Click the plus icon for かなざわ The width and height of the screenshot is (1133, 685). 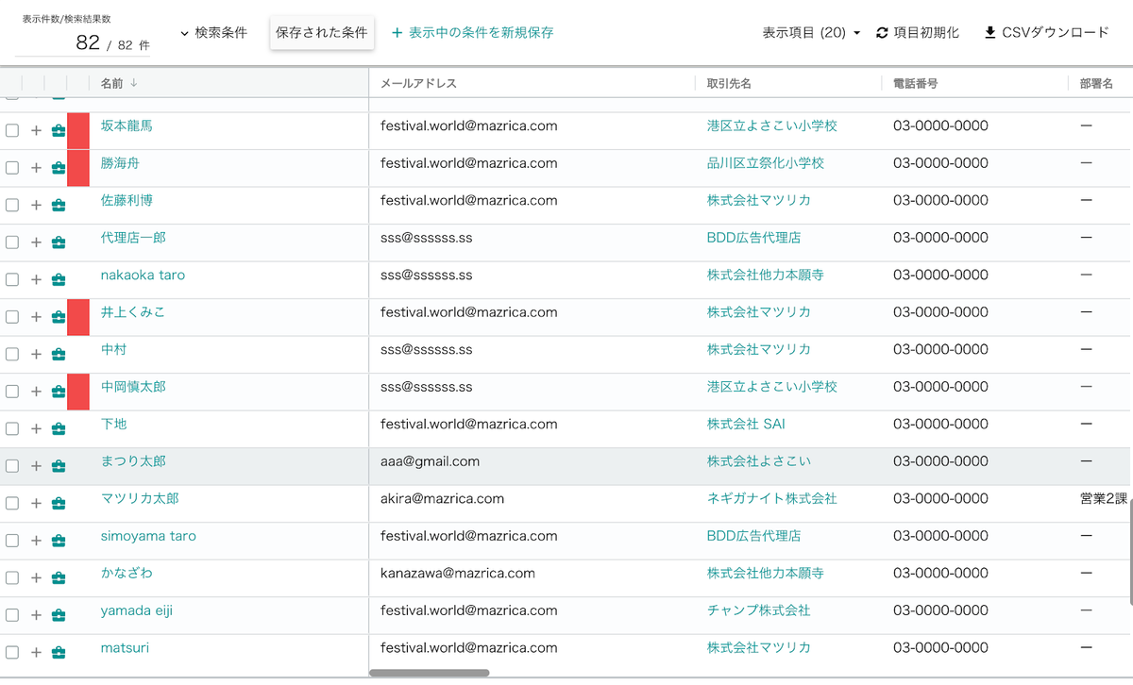[36, 577]
